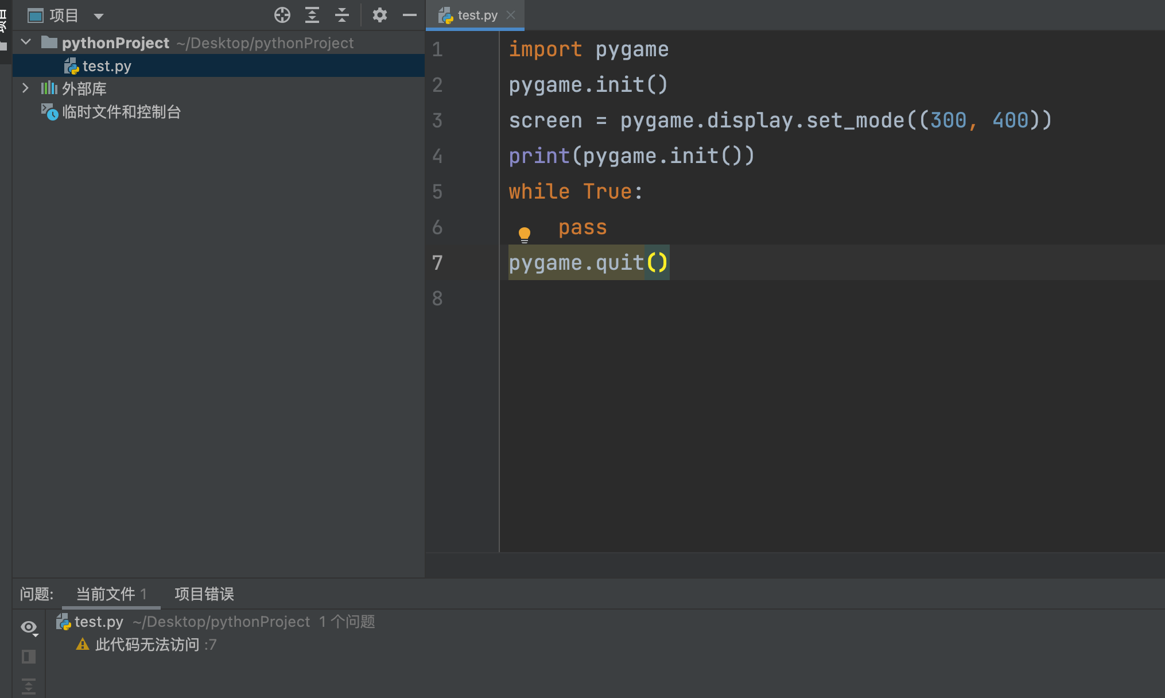
Task: Click the pythonProject folder icon
Action: pyautogui.click(x=49, y=42)
